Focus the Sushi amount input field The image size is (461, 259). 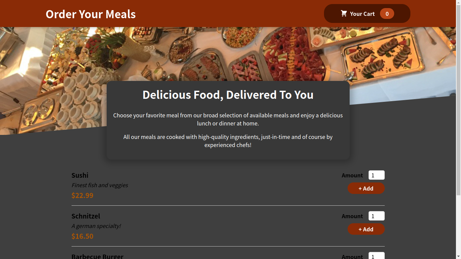coord(377,175)
